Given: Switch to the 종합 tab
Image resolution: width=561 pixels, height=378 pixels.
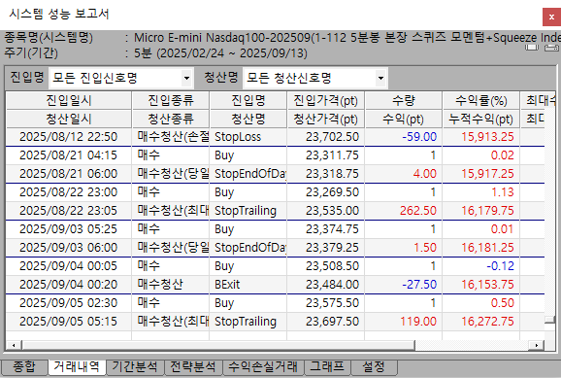Looking at the screenshot, I should (24, 367).
